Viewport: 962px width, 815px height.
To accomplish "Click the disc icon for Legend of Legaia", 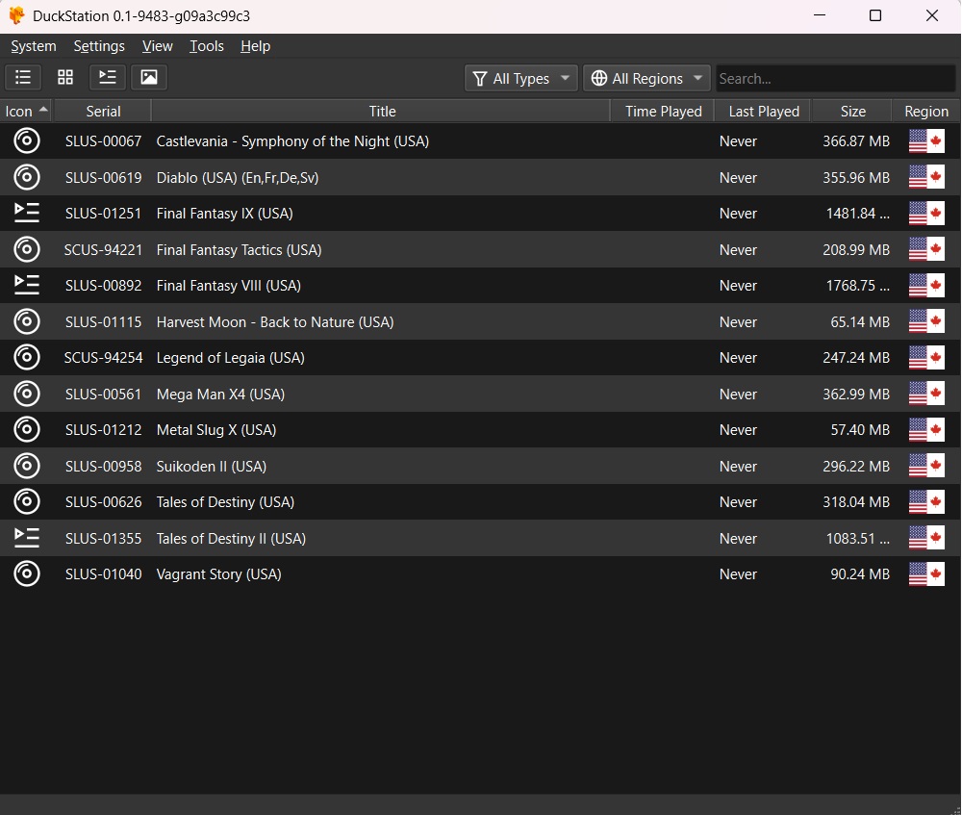I will tap(26, 358).
